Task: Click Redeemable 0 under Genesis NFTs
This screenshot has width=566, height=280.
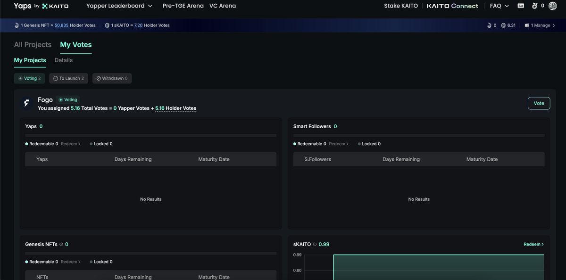Action: [42, 262]
